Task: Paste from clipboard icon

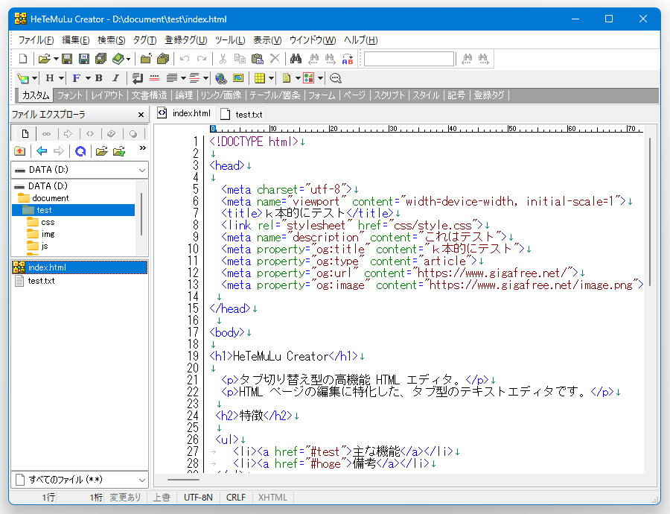Action: [x=258, y=59]
